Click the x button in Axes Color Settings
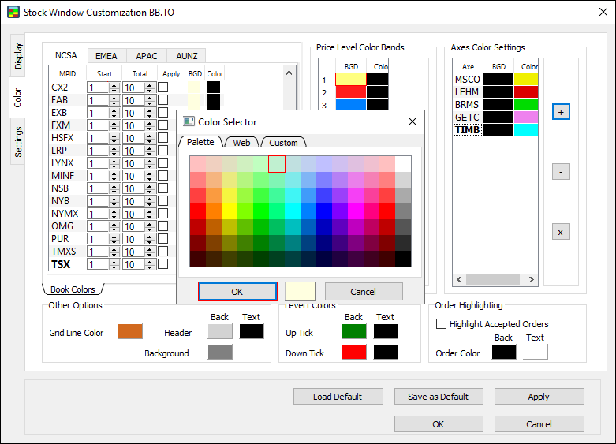616x444 pixels. 561,232
